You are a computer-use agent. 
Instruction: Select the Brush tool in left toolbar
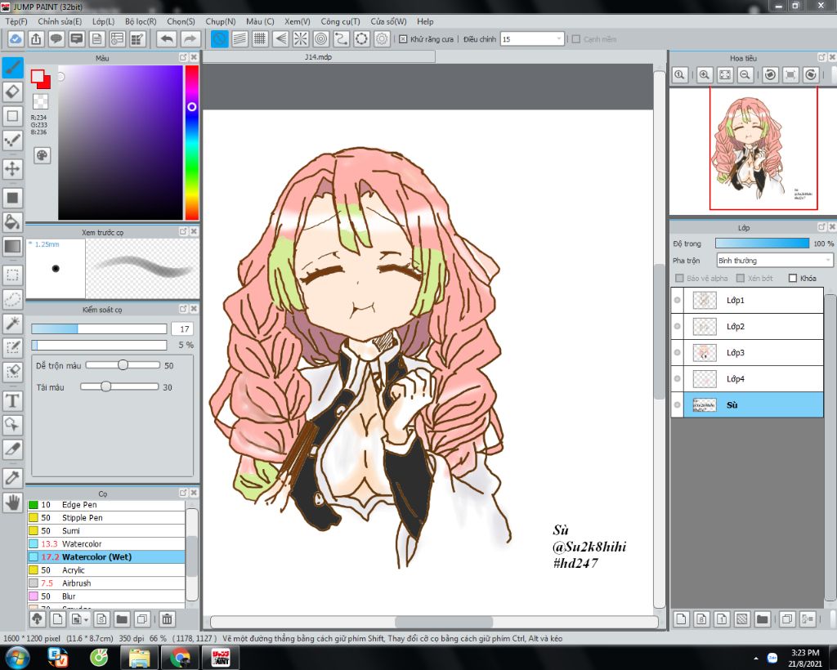pyautogui.click(x=13, y=67)
